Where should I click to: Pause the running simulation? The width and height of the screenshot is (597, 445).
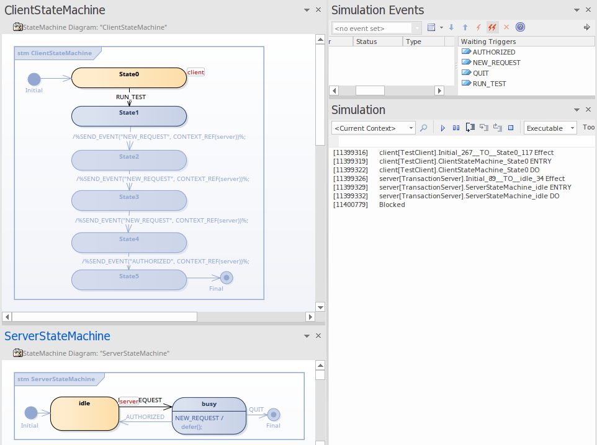click(456, 128)
